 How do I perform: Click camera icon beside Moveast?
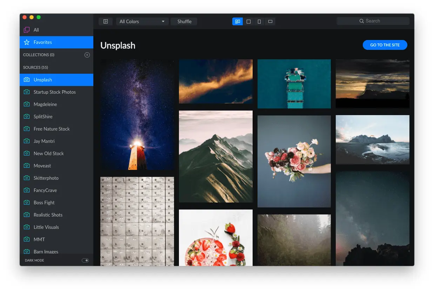coord(27,166)
